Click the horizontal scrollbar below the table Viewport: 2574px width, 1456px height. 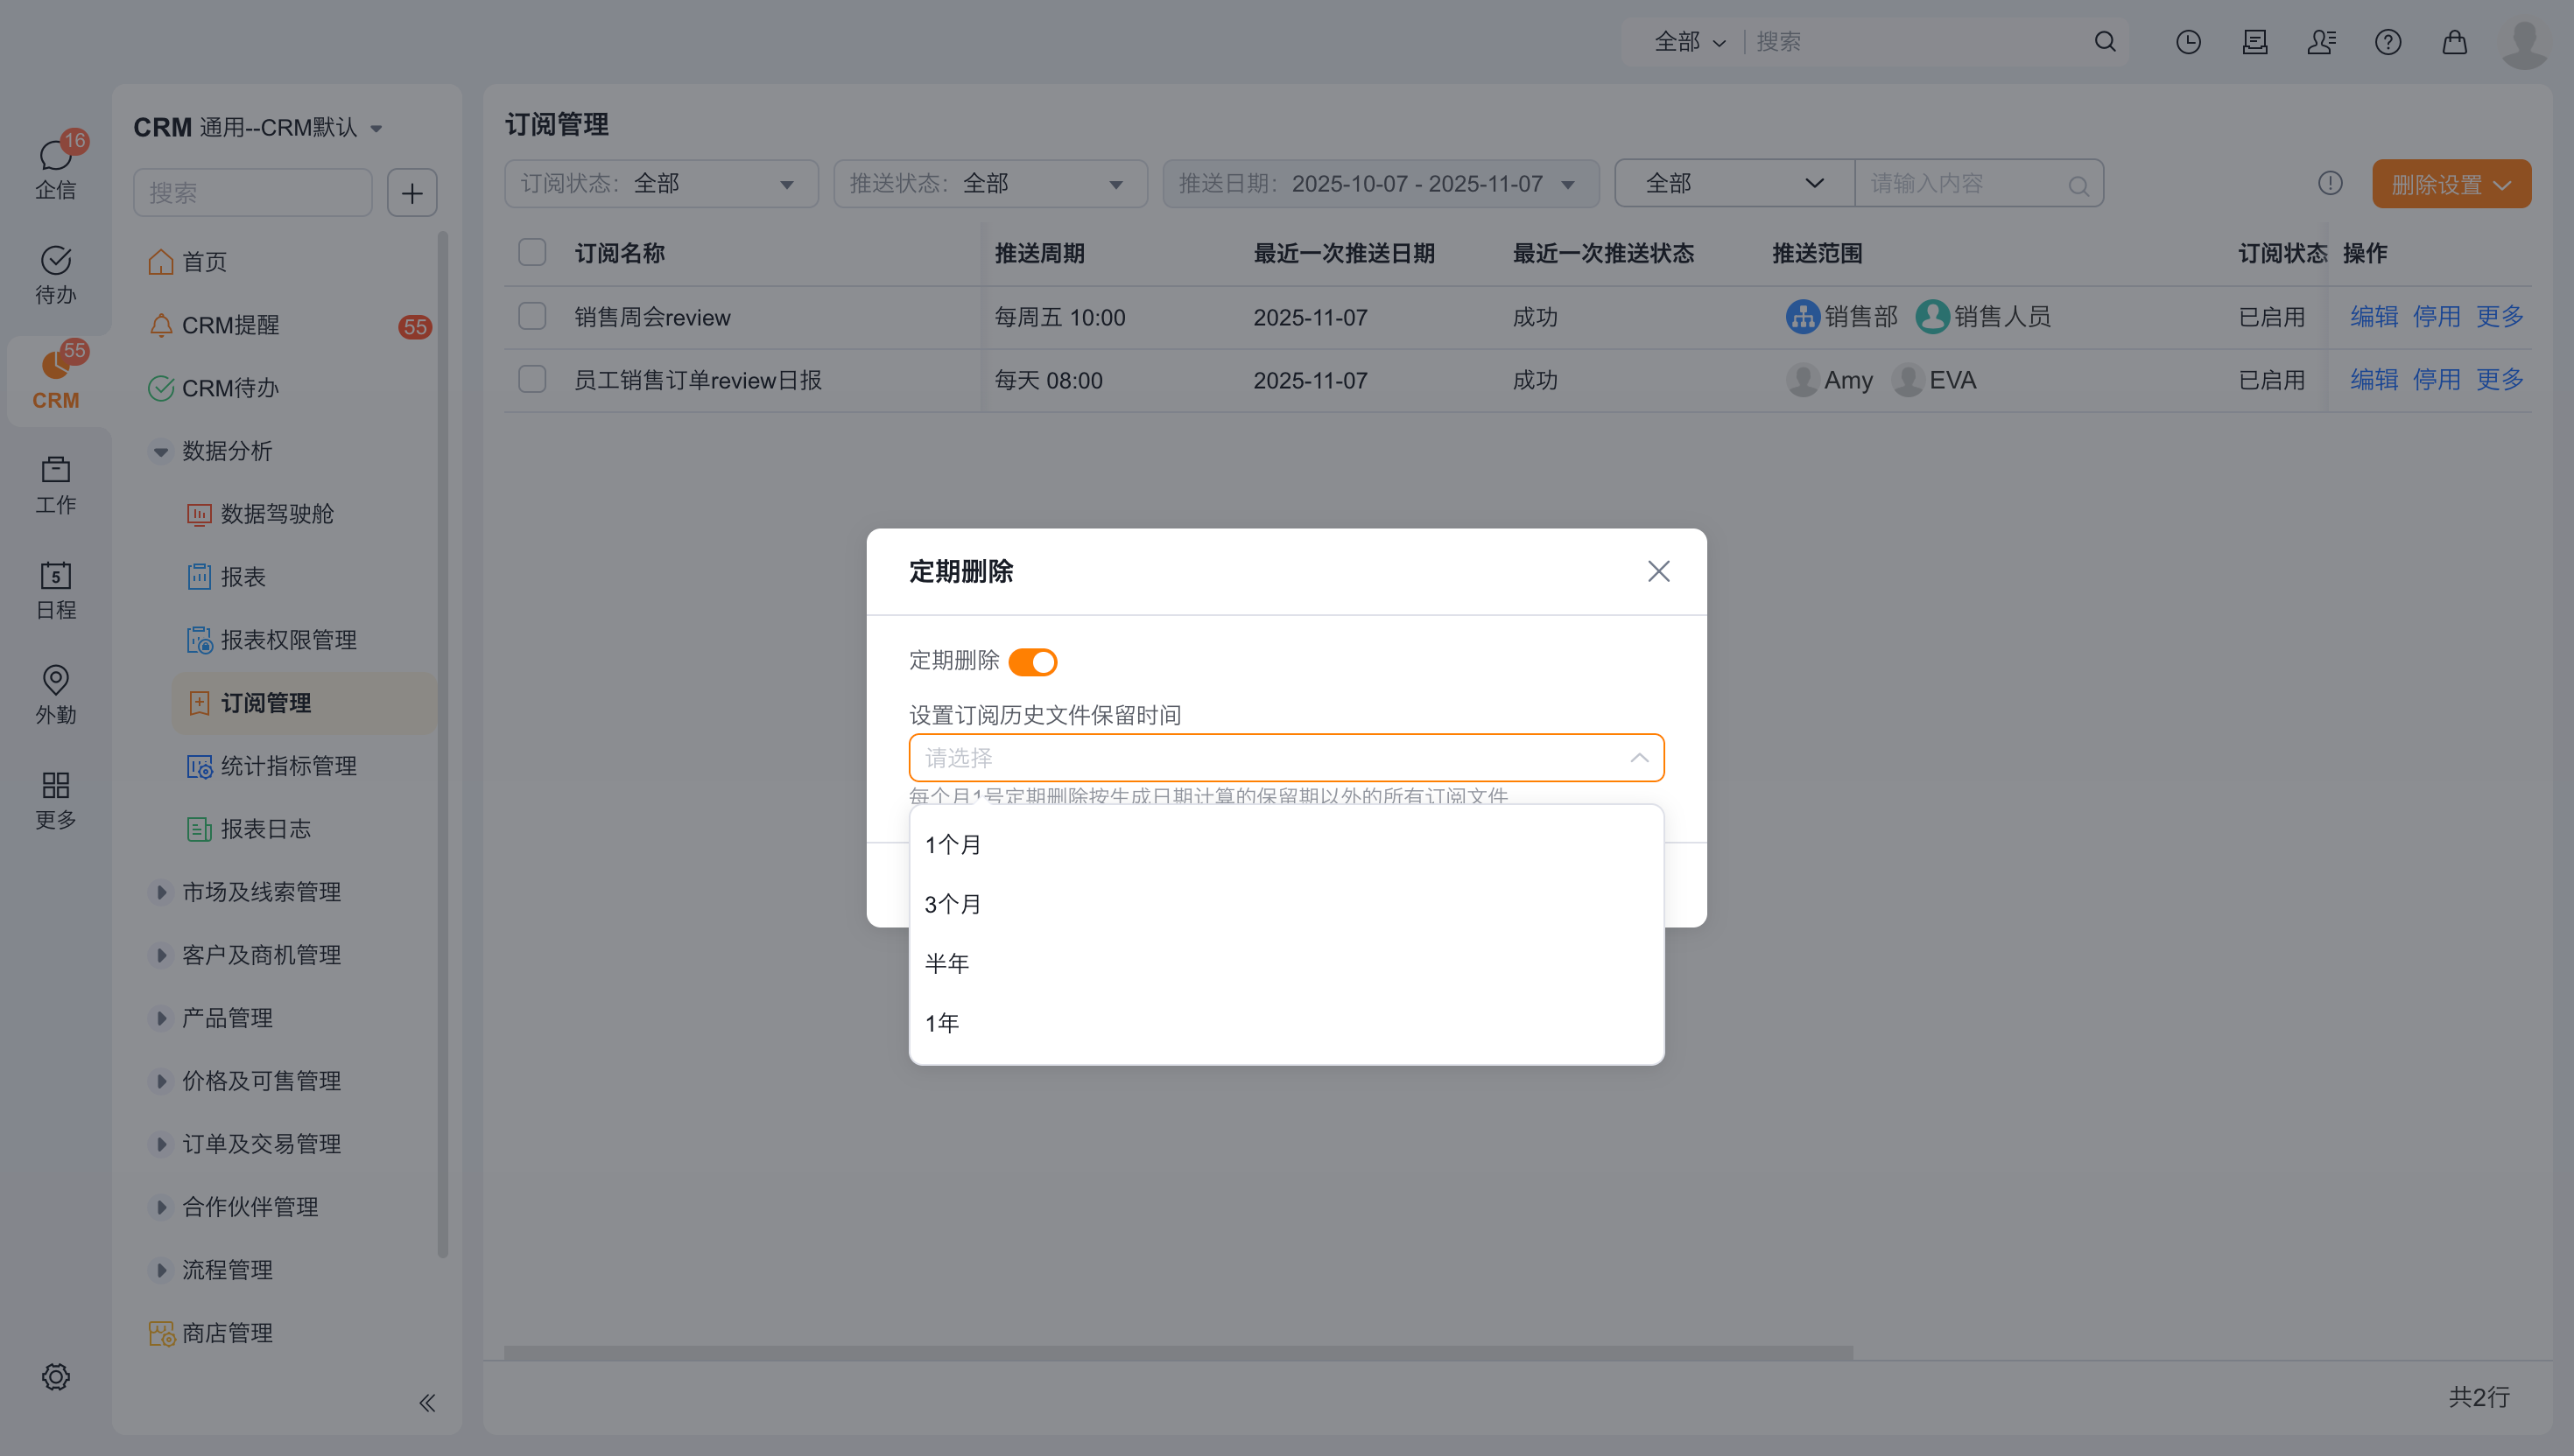tap(1178, 1352)
